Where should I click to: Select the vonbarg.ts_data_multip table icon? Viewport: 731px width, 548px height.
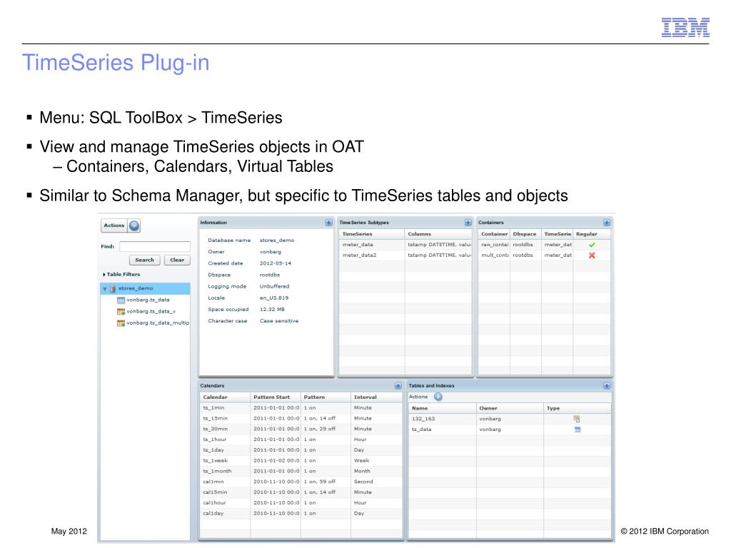pos(121,323)
